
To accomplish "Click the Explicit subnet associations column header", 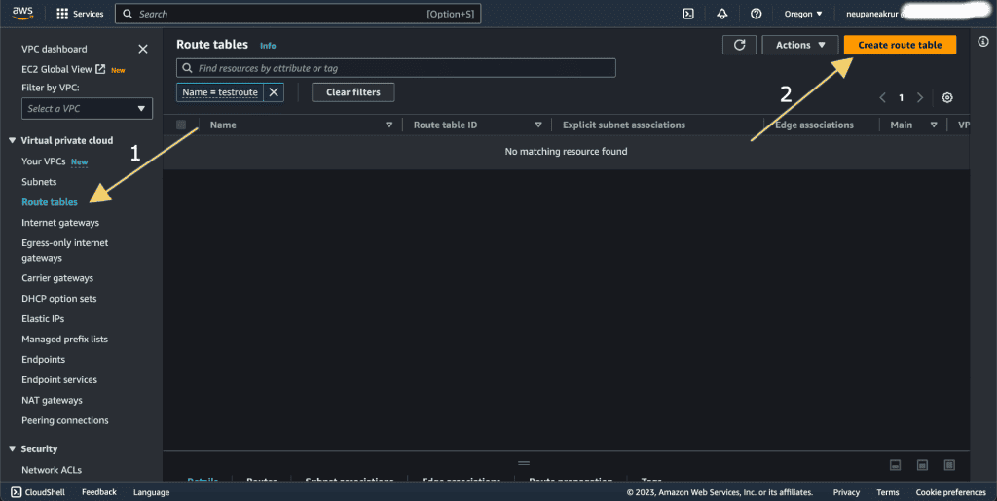I will [624, 125].
